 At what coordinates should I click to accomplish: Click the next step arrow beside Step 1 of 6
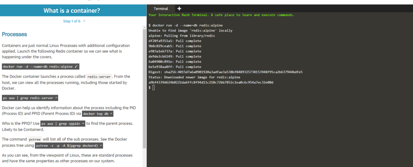(x=84, y=21)
